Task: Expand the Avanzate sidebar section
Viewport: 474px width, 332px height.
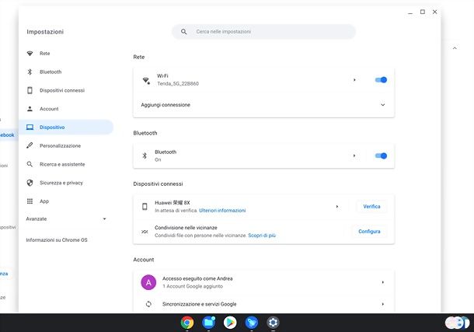Action: (104, 219)
